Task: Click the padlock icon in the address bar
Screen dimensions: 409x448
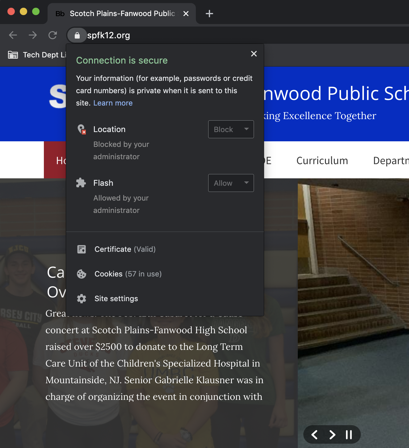Action: click(x=77, y=35)
